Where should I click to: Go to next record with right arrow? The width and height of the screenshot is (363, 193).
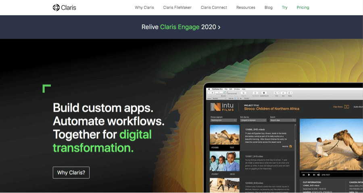click(x=213, y=93)
